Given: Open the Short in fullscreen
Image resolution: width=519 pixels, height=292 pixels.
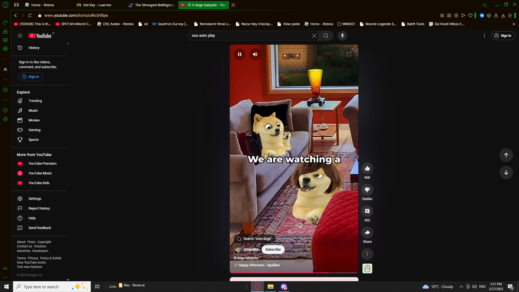Looking at the screenshot, I should pyautogui.click(x=349, y=54).
